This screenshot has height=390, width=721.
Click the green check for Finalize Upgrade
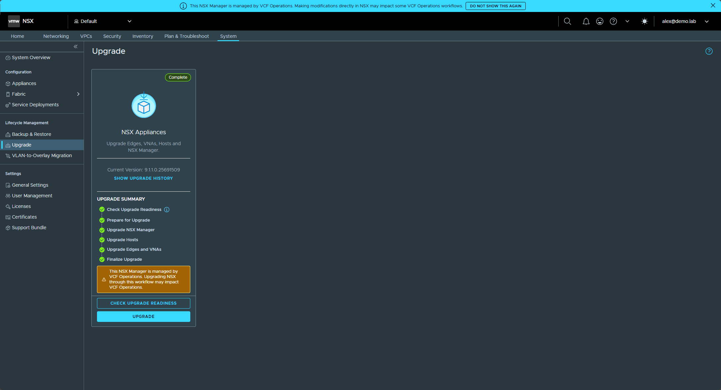[102, 259]
